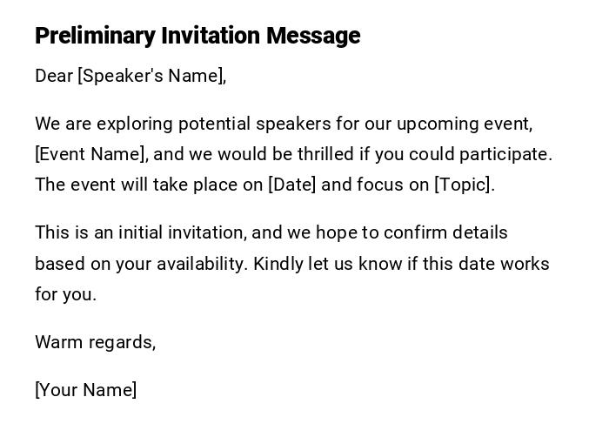Select the [Event Name] placeholder
Screen dimensions: 609x444
(x=91, y=154)
